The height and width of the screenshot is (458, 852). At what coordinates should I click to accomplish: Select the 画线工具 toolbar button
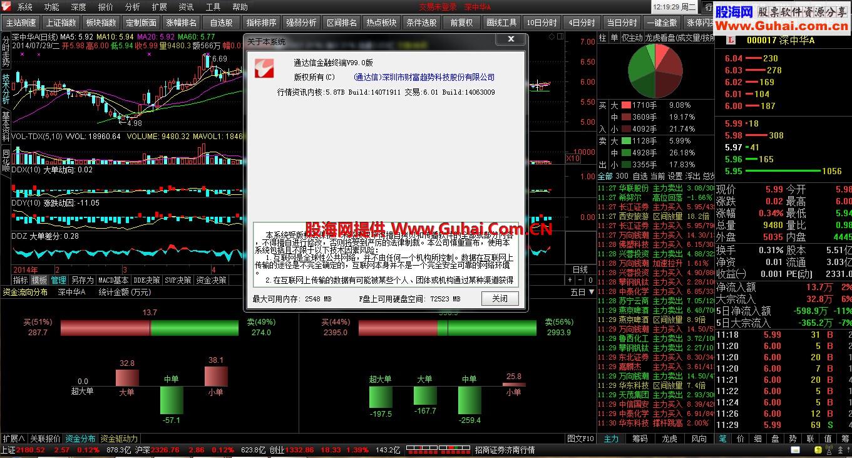pyautogui.click(x=501, y=23)
